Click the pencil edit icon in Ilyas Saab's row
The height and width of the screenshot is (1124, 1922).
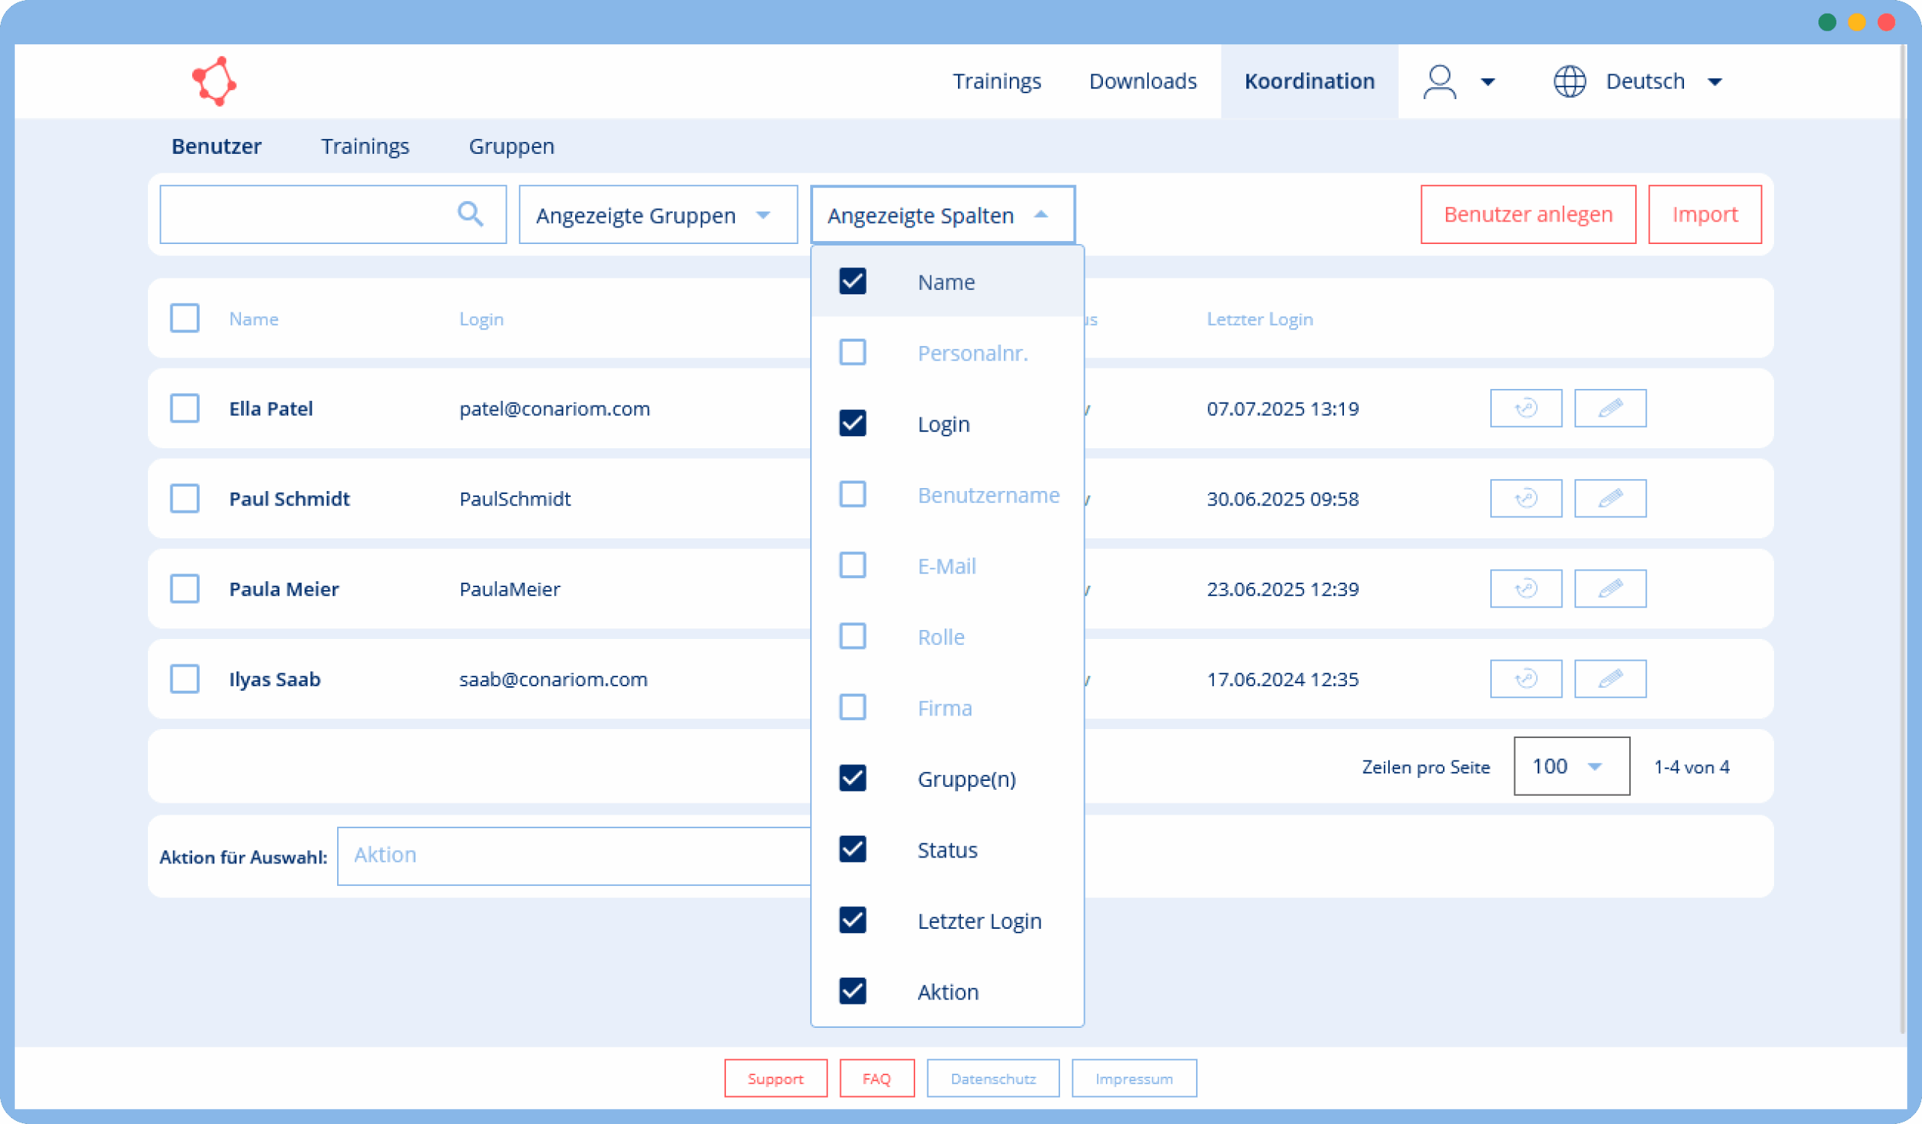coord(1610,679)
